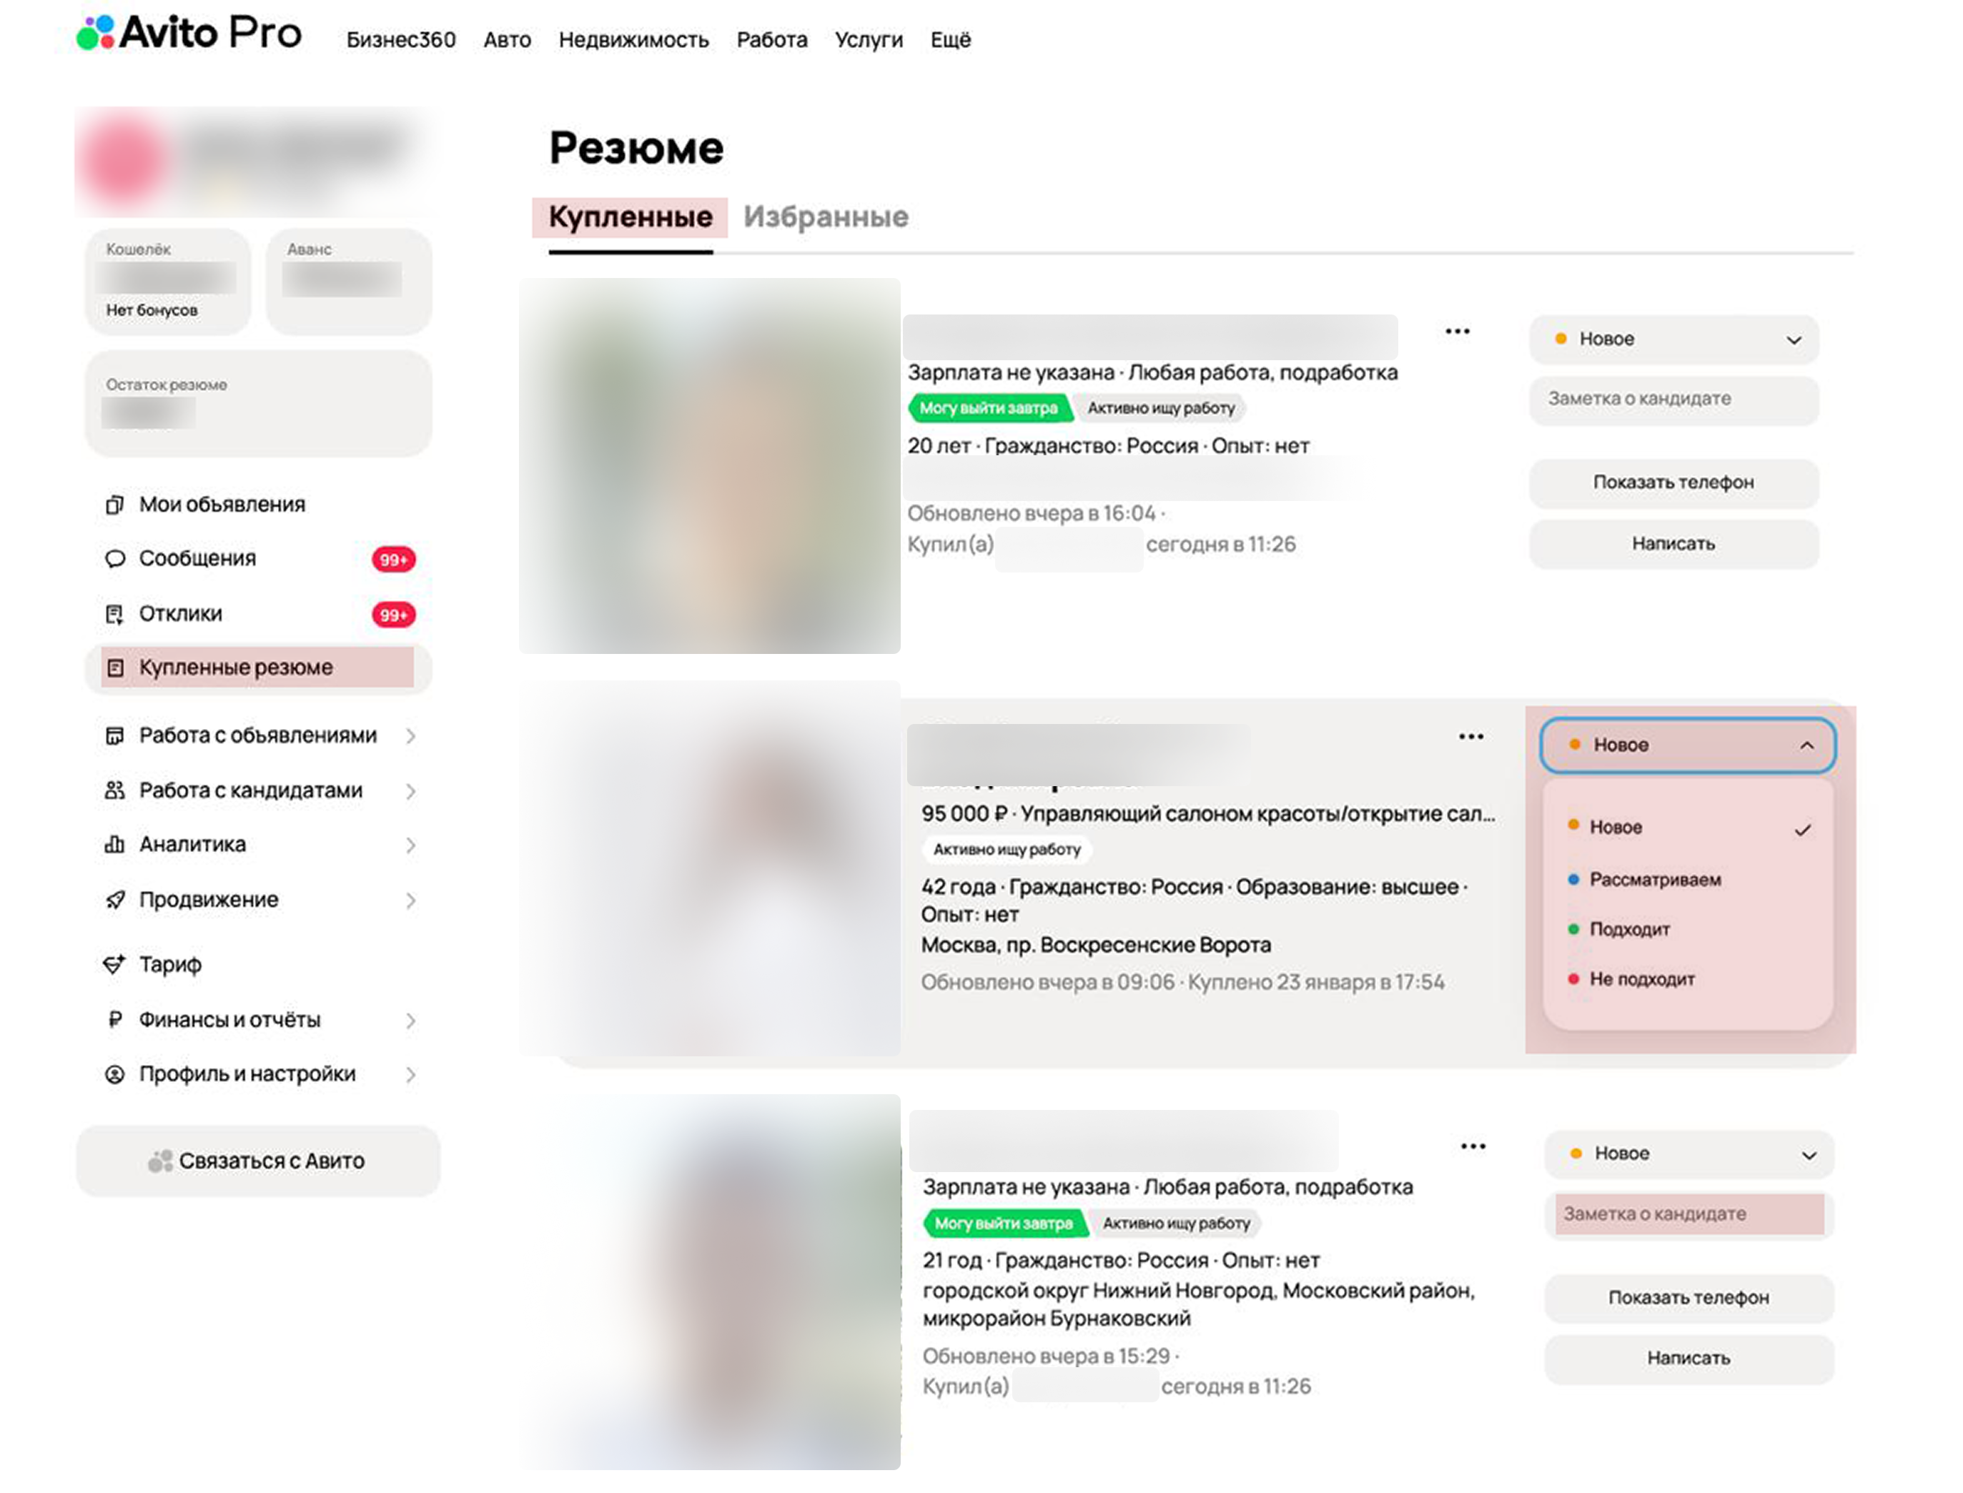Open three-dots menu of 21-year-old candidate
Viewport: 1963px width, 1493px height.
click(1473, 1146)
